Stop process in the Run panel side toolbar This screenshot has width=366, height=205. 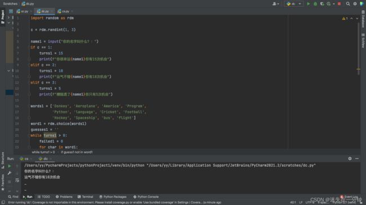tap(10, 181)
